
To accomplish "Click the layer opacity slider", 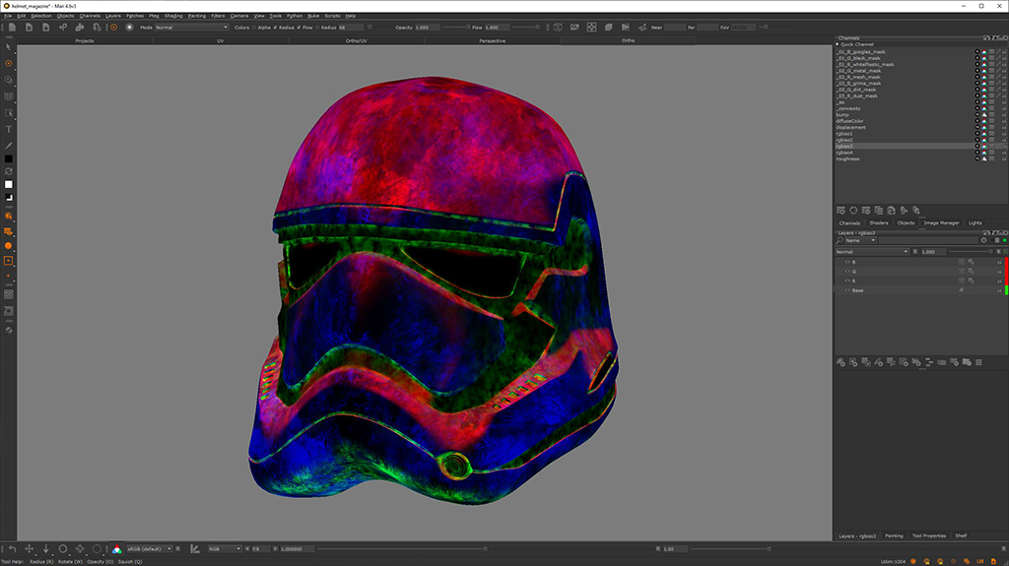I will coord(971,251).
